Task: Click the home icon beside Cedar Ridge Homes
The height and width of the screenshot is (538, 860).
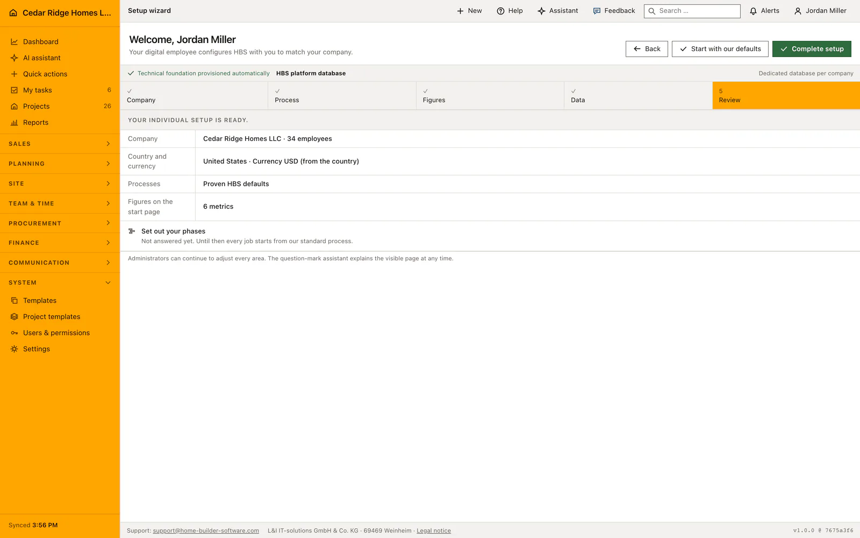Action: (x=13, y=13)
